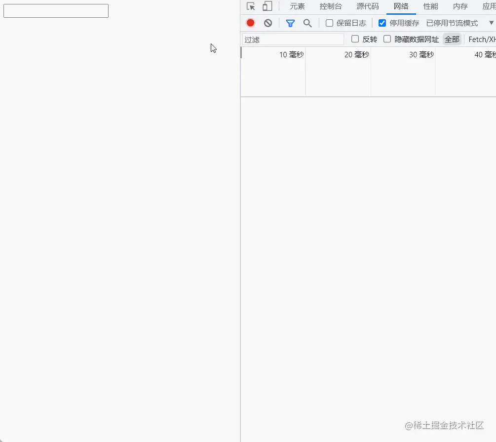Expand the DevTools more options arrow

(492, 23)
